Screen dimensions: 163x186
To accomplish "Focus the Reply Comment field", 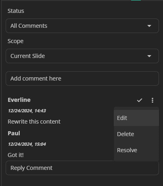I will (x=82, y=168).
